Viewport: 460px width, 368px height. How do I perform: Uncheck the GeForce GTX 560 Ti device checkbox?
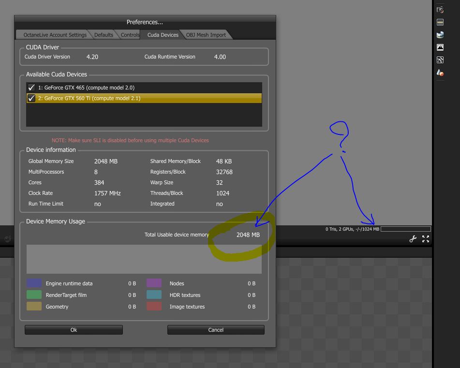point(31,98)
